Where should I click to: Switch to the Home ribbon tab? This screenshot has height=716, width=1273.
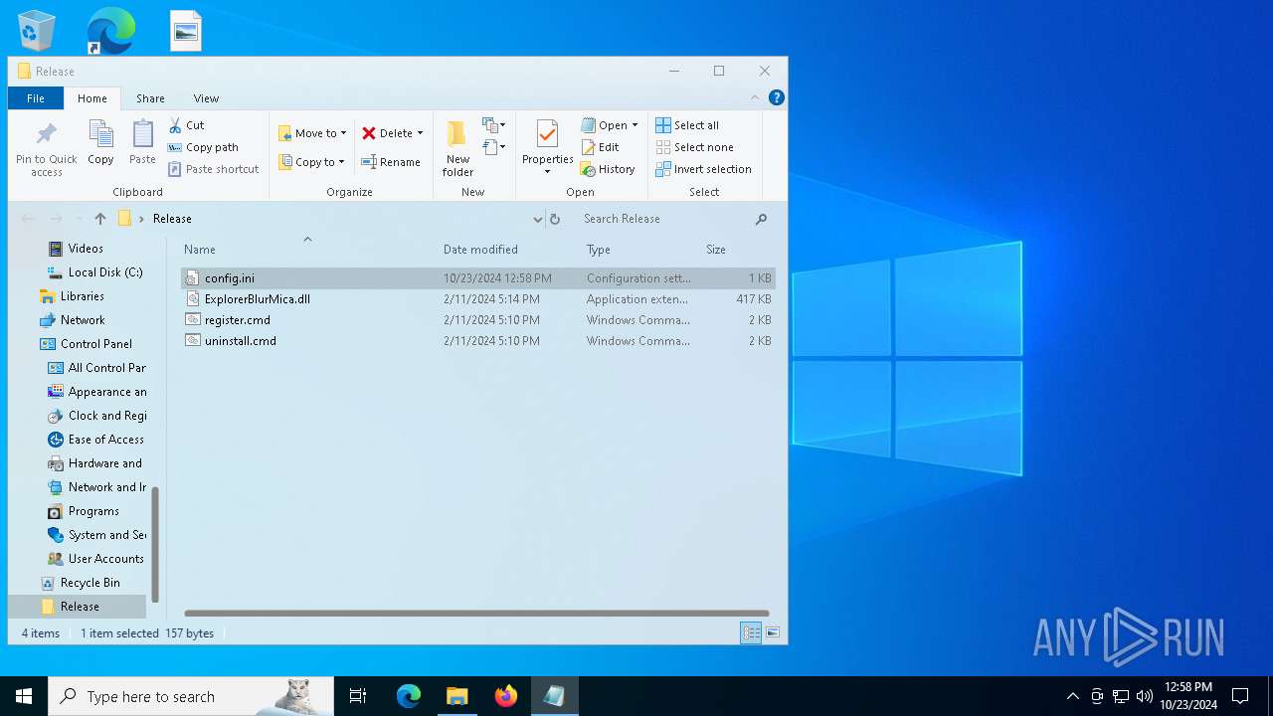(92, 98)
